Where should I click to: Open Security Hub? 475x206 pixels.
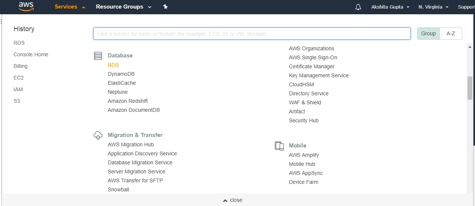304,120
